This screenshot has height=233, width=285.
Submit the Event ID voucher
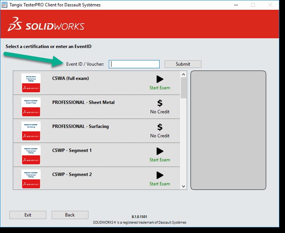[x=183, y=64]
